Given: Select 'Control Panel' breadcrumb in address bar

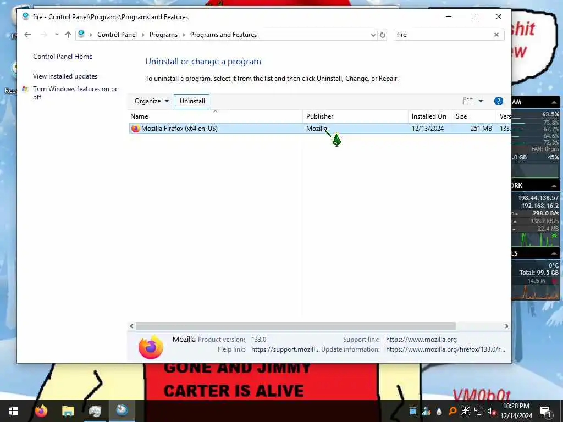Looking at the screenshot, I should [117, 35].
